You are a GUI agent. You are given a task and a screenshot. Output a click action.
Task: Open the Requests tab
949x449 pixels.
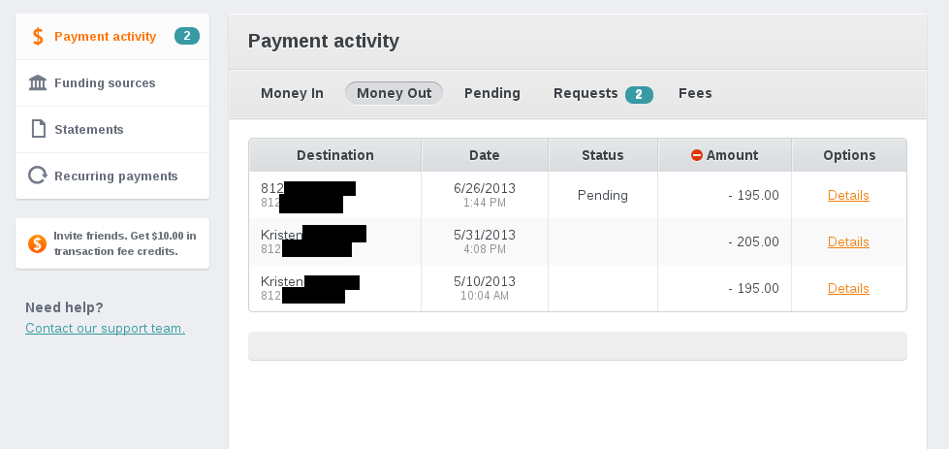pos(585,94)
